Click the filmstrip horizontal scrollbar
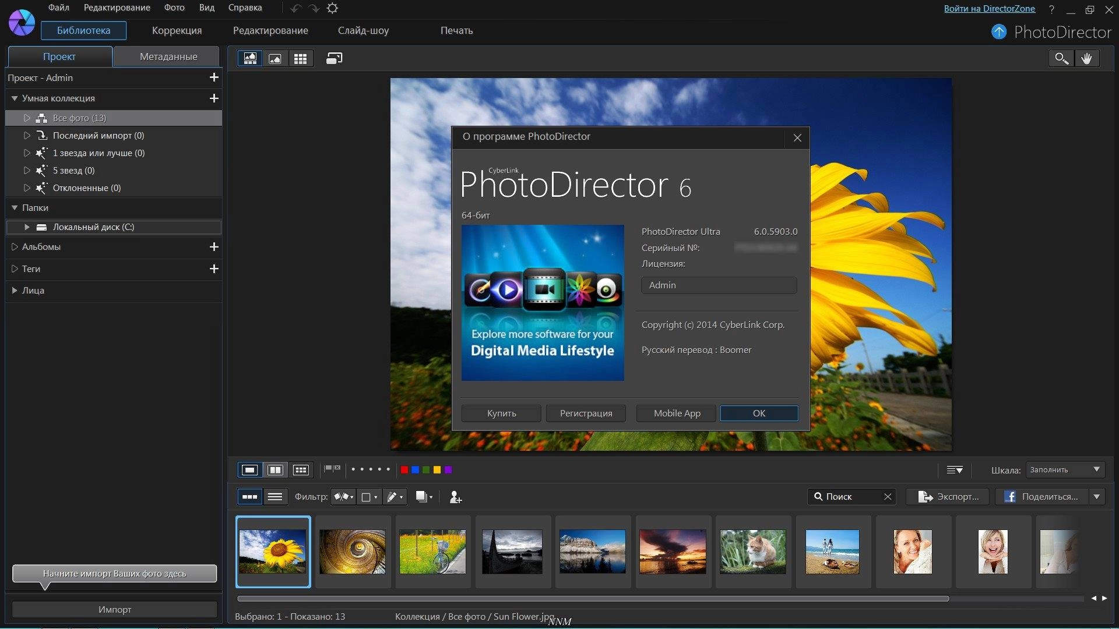The image size is (1119, 629). tap(593, 599)
